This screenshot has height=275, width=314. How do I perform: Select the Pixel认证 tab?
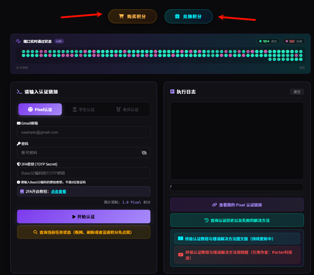[x=40, y=109]
